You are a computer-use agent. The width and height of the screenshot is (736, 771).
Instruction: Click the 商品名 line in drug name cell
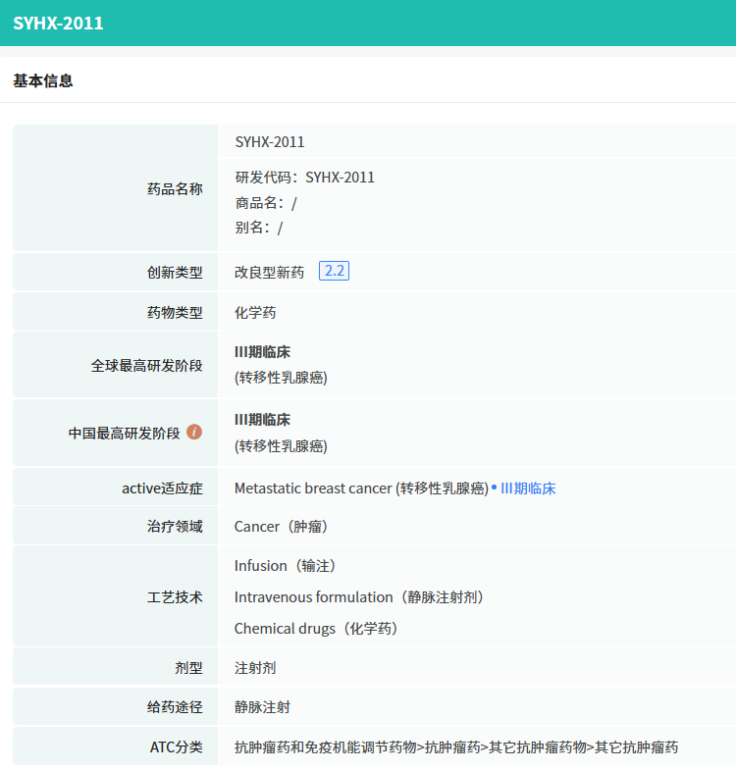click(x=265, y=203)
